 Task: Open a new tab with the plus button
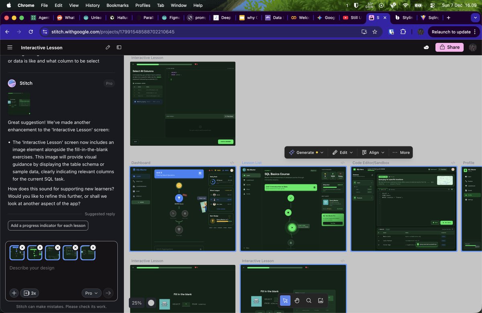click(x=448, y=18)
